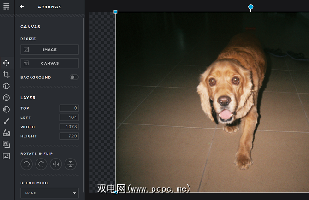Click the Top position input field
Screen dimensions: 309x200
point(69,108)
